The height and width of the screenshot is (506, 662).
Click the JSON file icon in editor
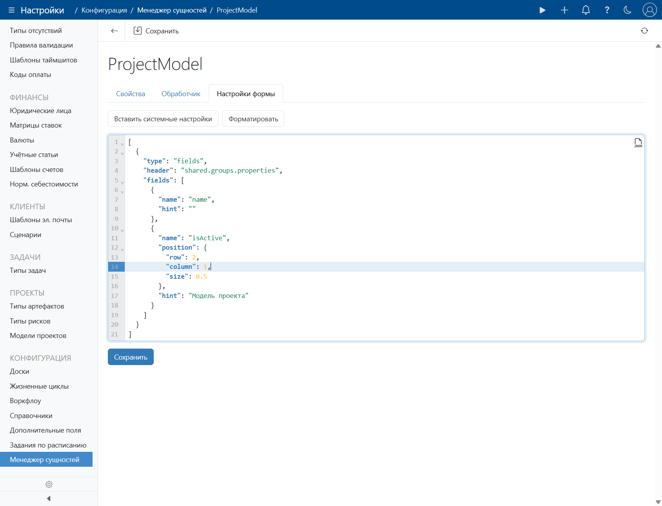click(x=638, y=143)
